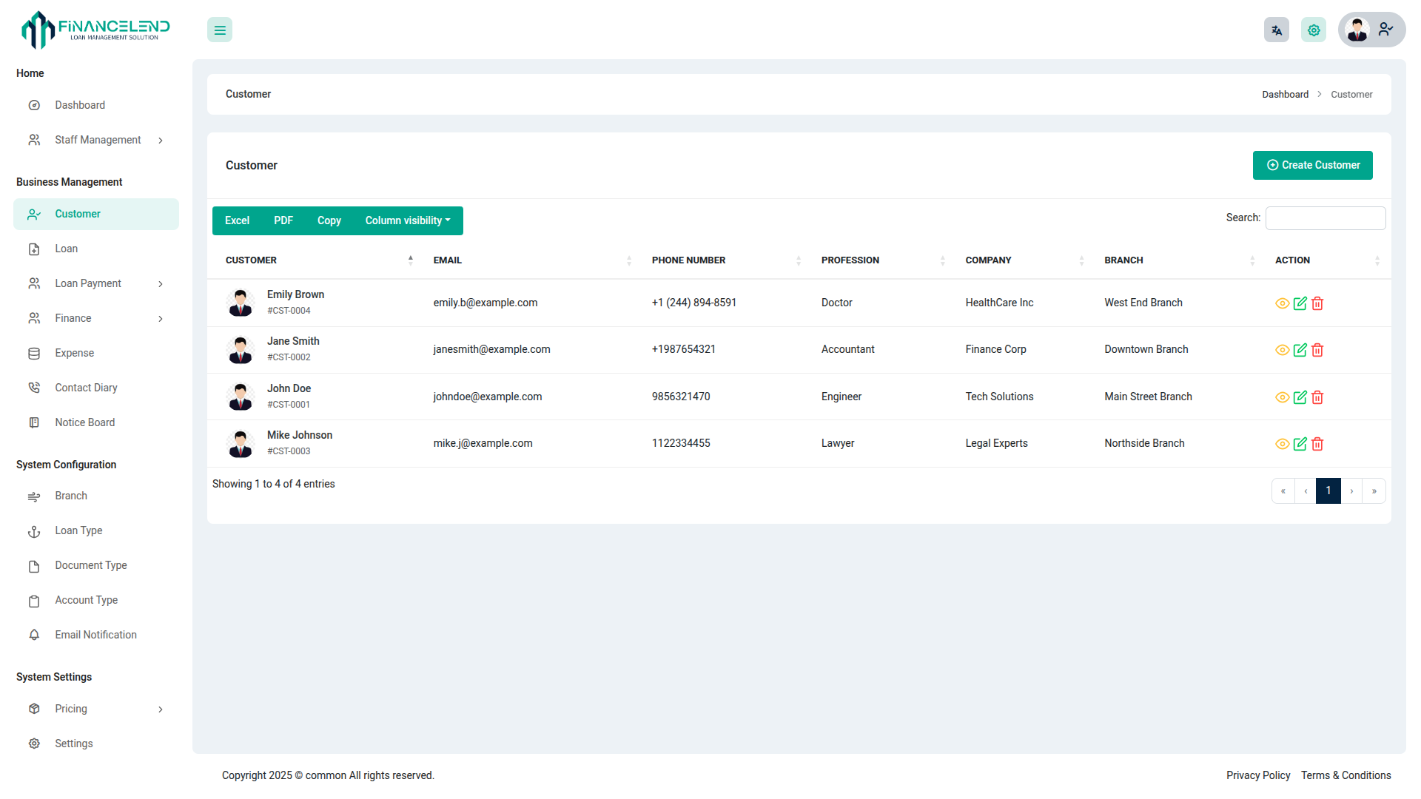The height and width of the screenshot is (799, 1421).
Task: View John Doe details via eye icon
Action: click(x=1282, y=397)
